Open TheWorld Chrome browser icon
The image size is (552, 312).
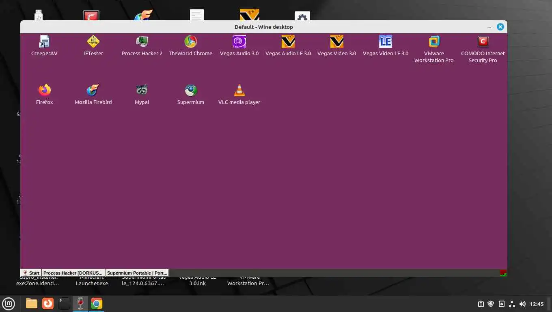[x=190, y=41]
